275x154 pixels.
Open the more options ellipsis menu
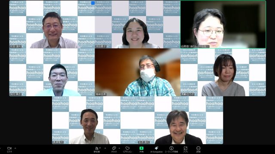click(199, 149)
